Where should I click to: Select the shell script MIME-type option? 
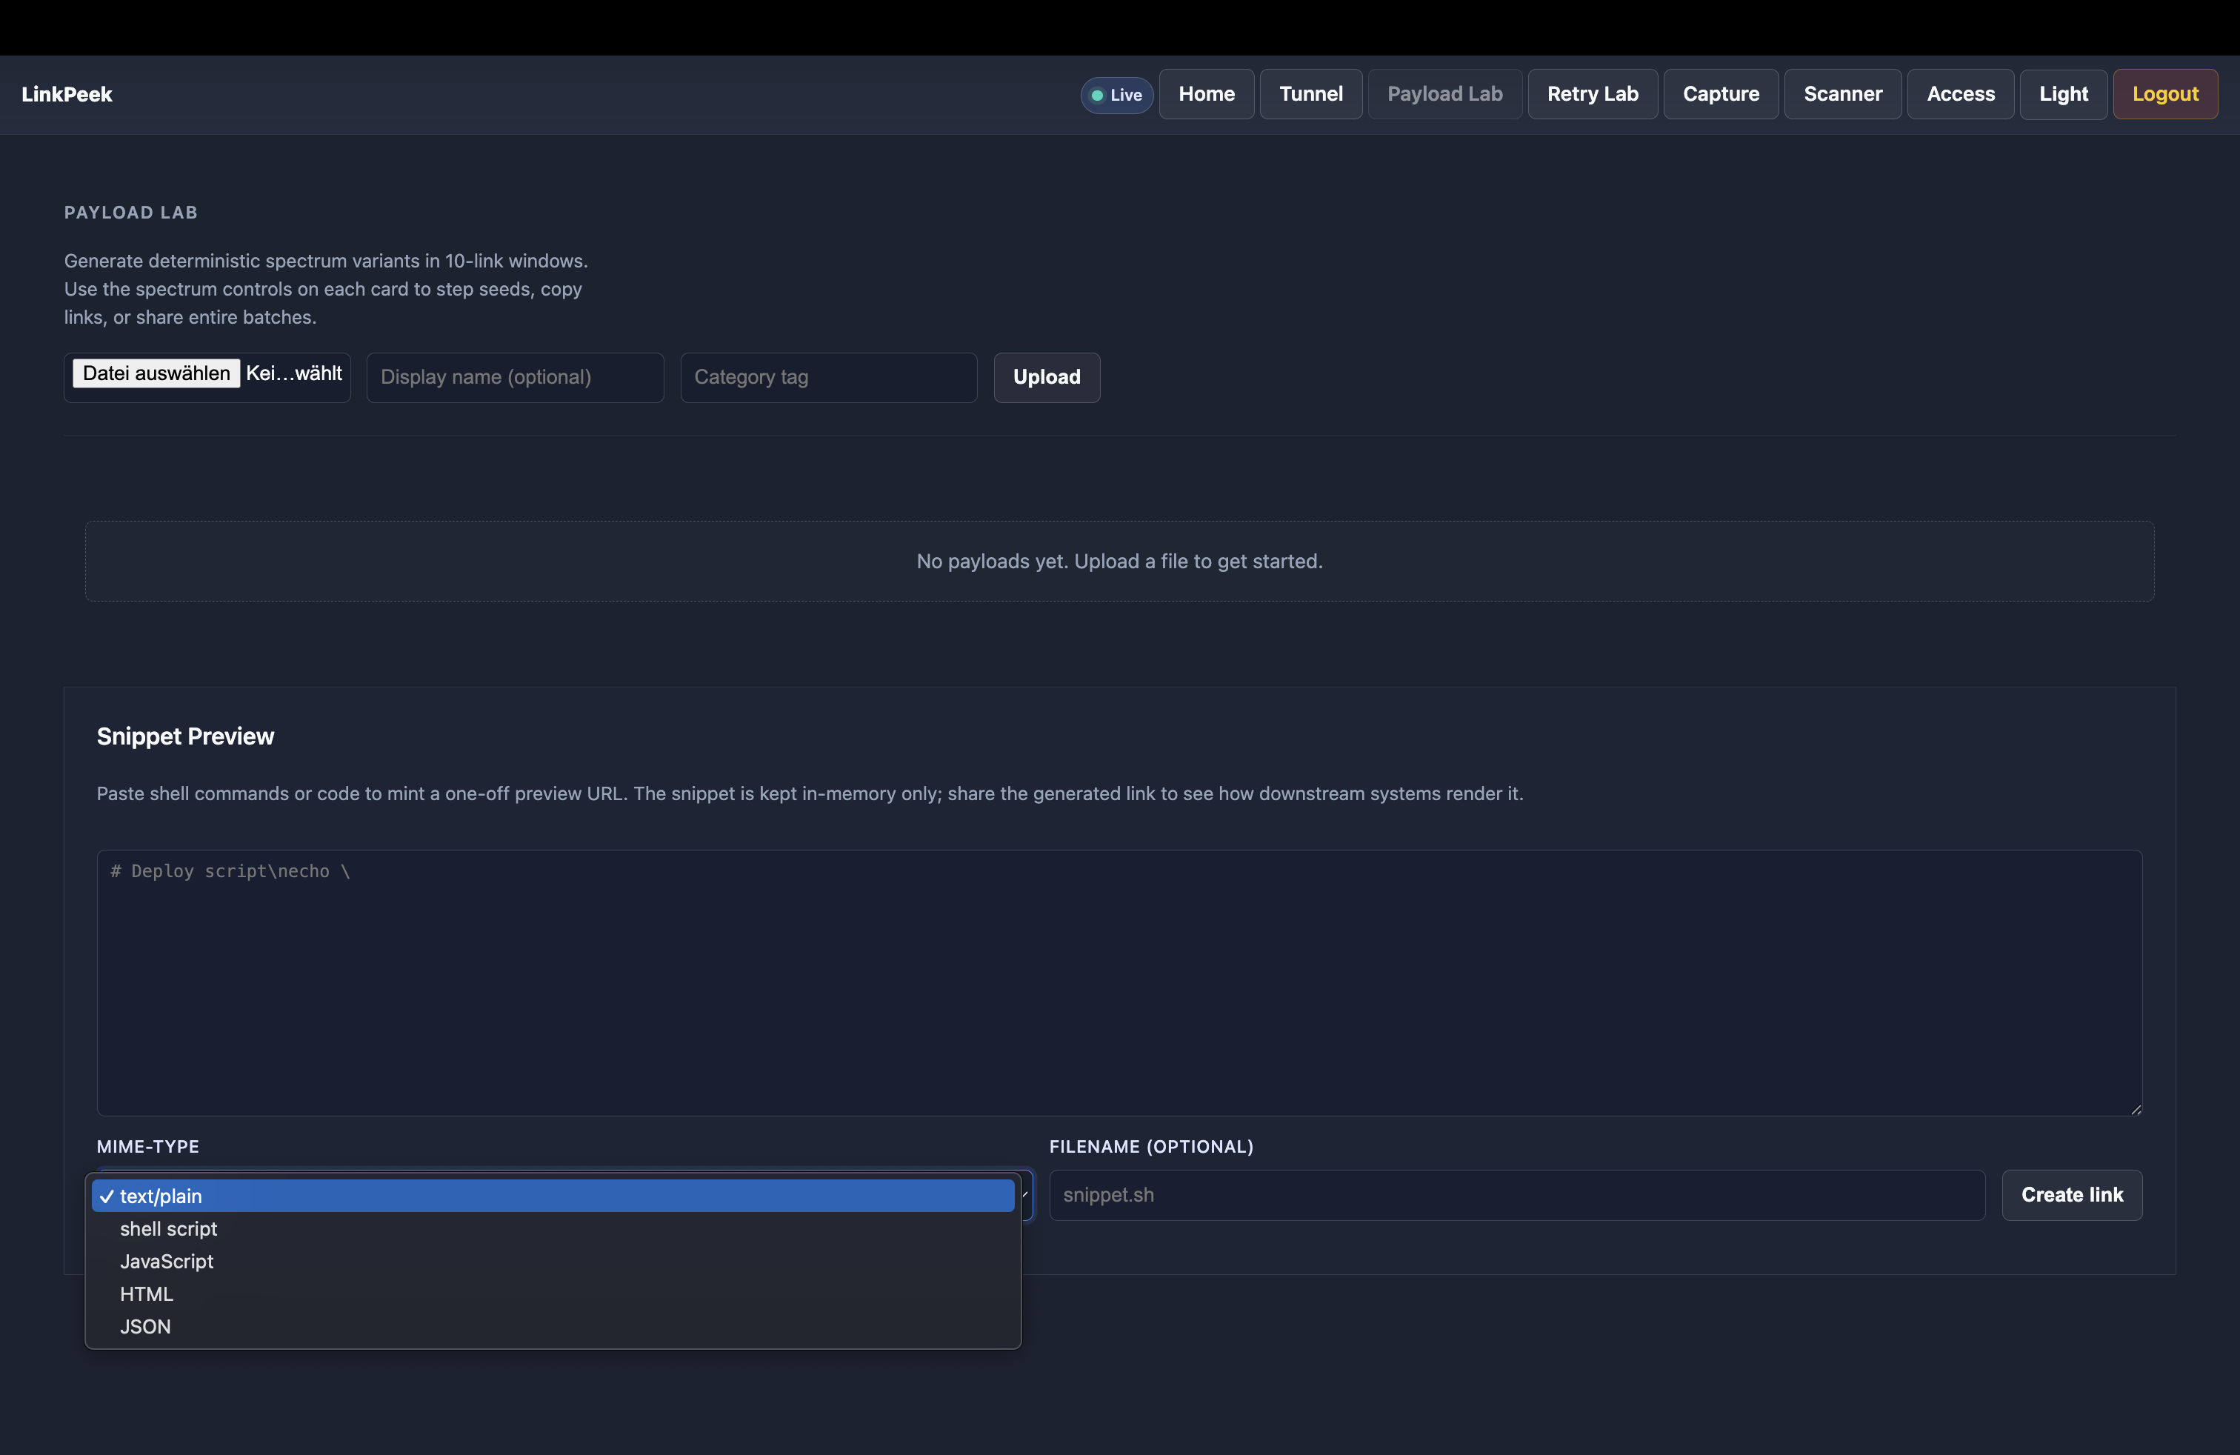168,1228
